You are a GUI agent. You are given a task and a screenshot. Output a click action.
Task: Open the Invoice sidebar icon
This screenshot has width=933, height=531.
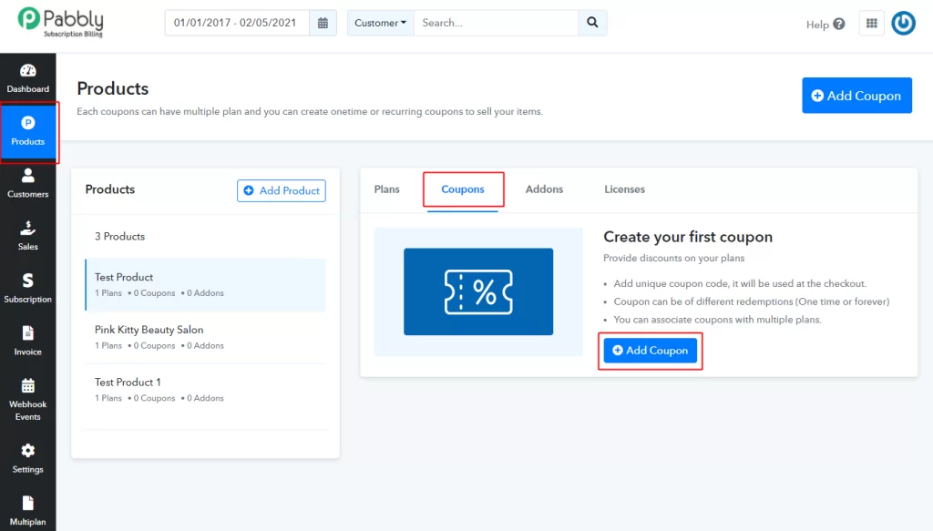click(x=27, y=341)
